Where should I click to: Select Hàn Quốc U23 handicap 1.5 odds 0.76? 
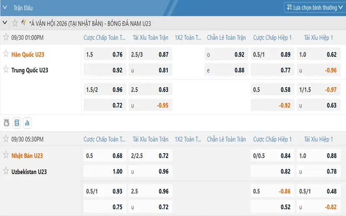(105, 54)
